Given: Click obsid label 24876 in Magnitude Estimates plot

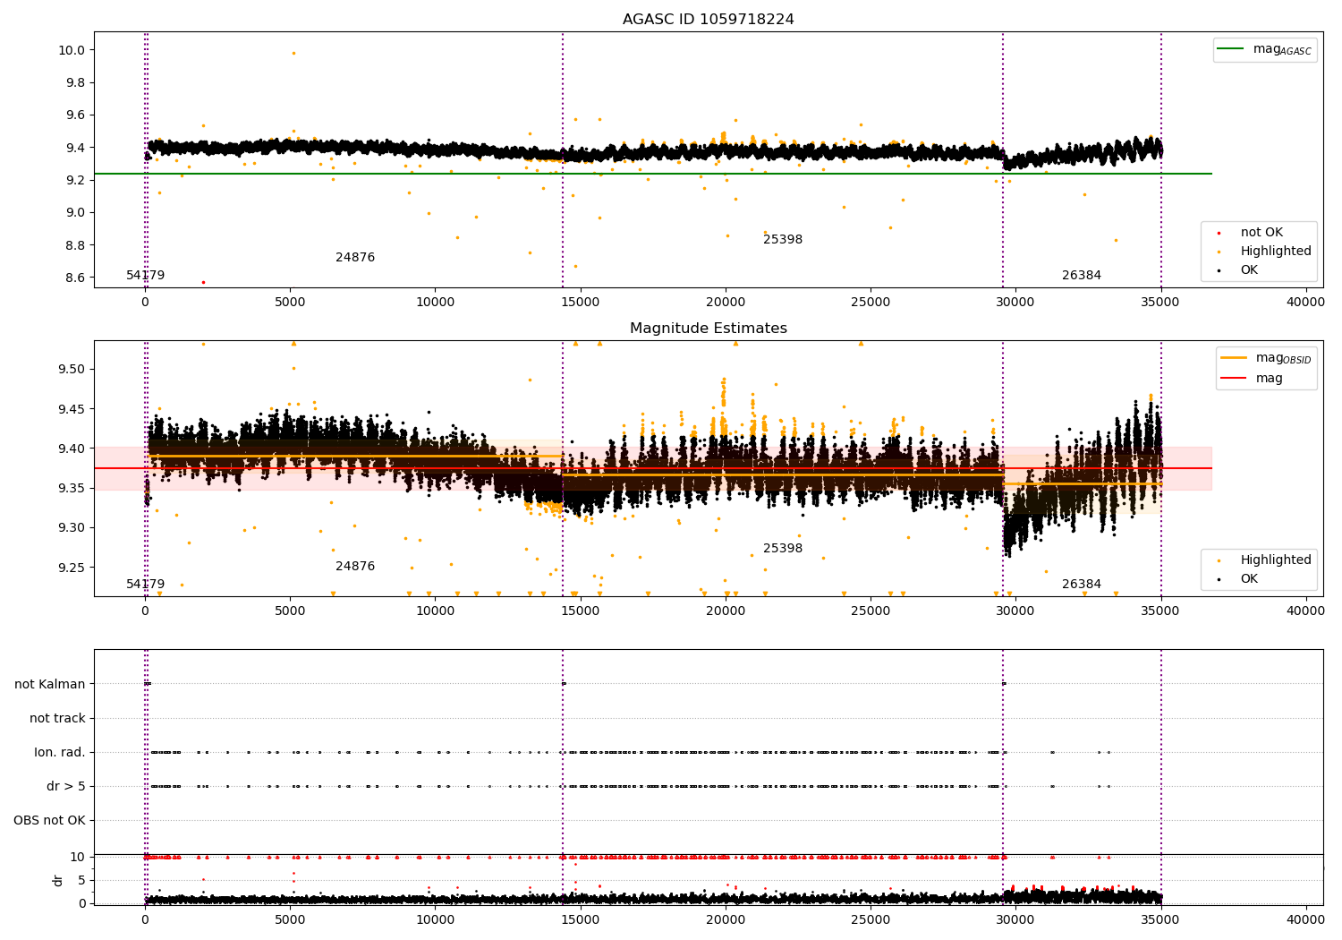Looking at the screenshot, I should pyautogui.click(x=355, y=567).
